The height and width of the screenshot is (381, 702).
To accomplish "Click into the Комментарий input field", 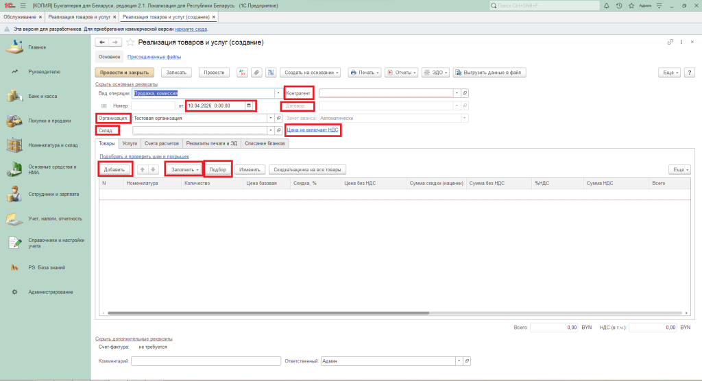I will 206,361.
